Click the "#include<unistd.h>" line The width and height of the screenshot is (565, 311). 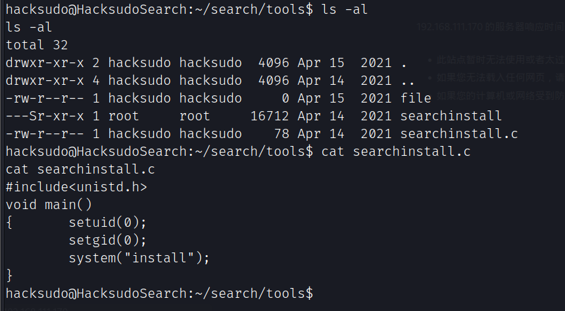point(76,187)
